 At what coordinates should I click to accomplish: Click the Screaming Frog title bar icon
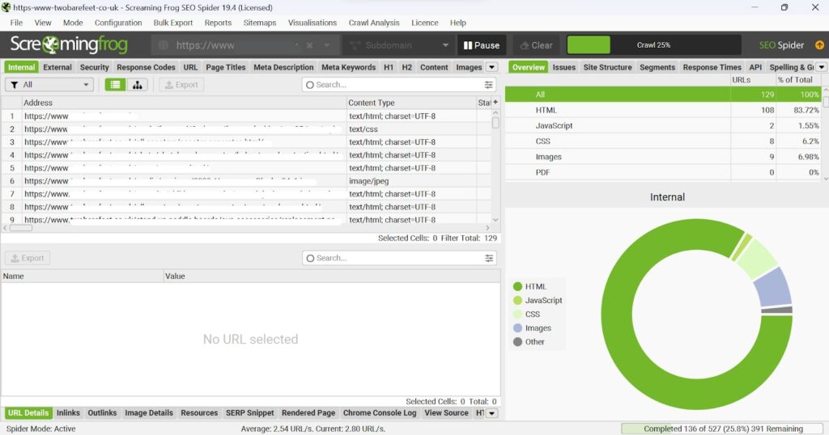click(6, 7)
